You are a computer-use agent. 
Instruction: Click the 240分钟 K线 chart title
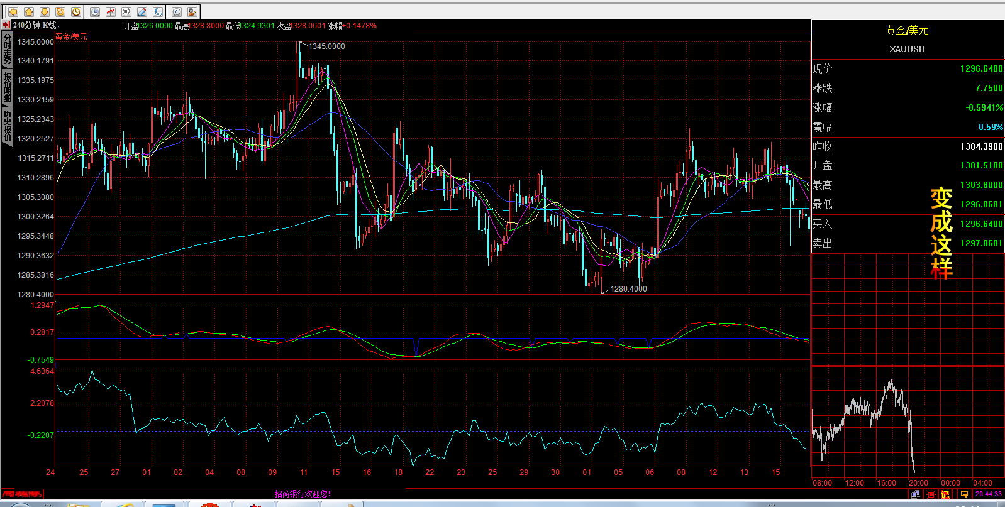coord(35,25)
